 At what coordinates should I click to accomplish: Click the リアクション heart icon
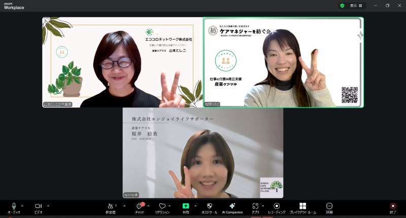pos(162,207)
